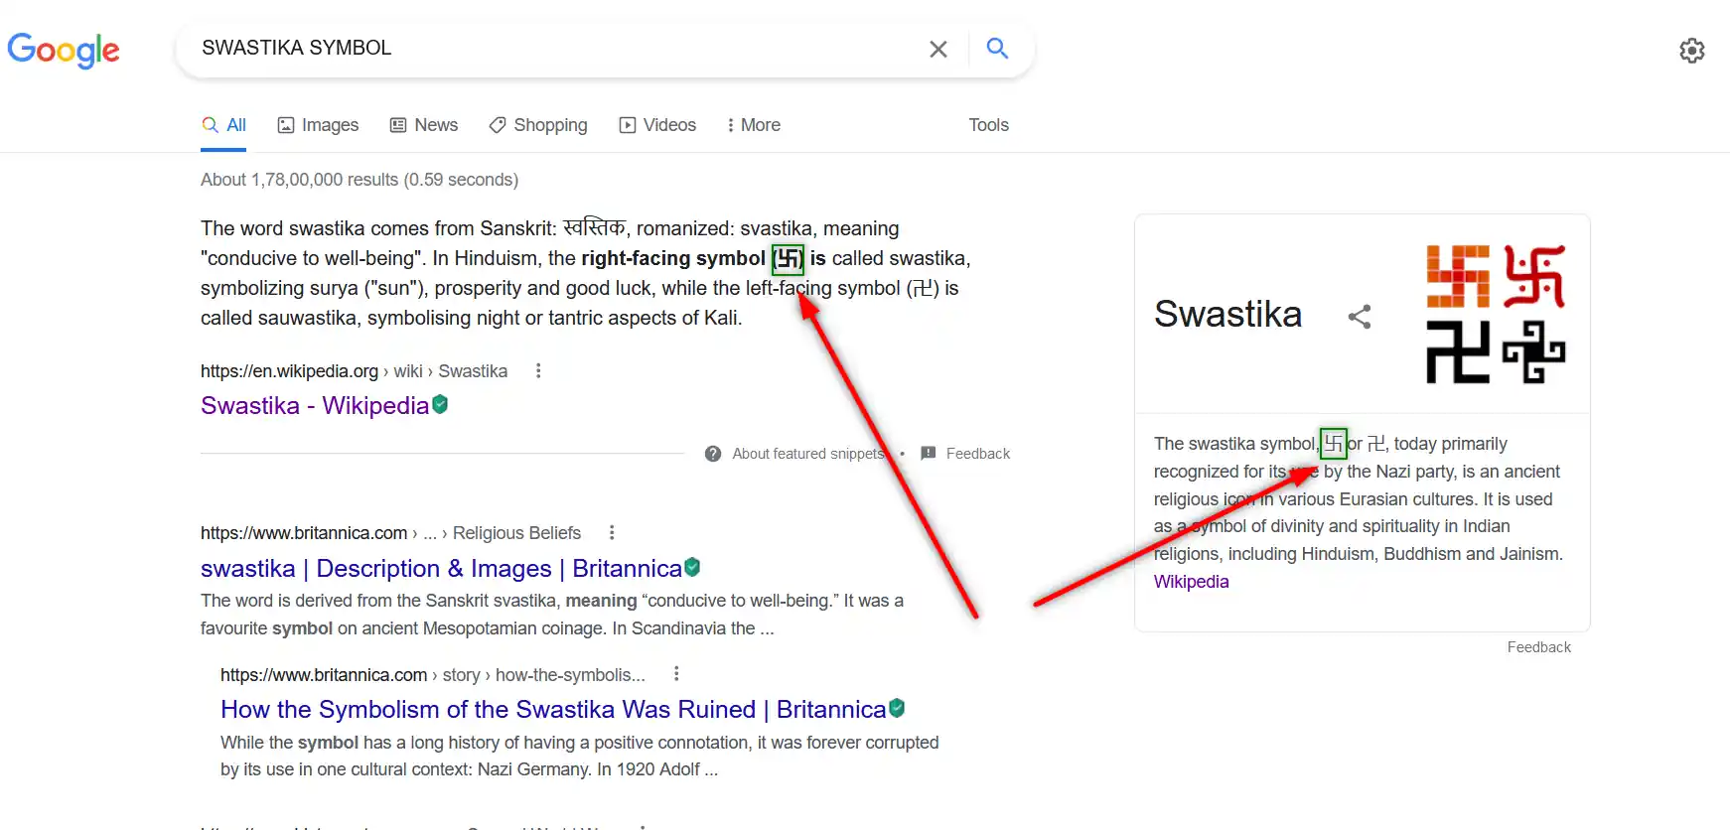Open the Swastika - Wikipedia result
The height and width of the screenshot is (830, 1730).
pos(315,405)
